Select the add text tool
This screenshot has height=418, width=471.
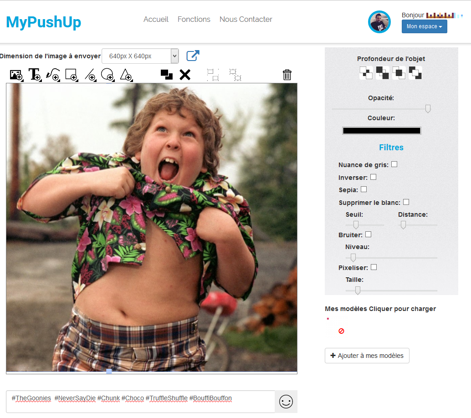(35, 75)
